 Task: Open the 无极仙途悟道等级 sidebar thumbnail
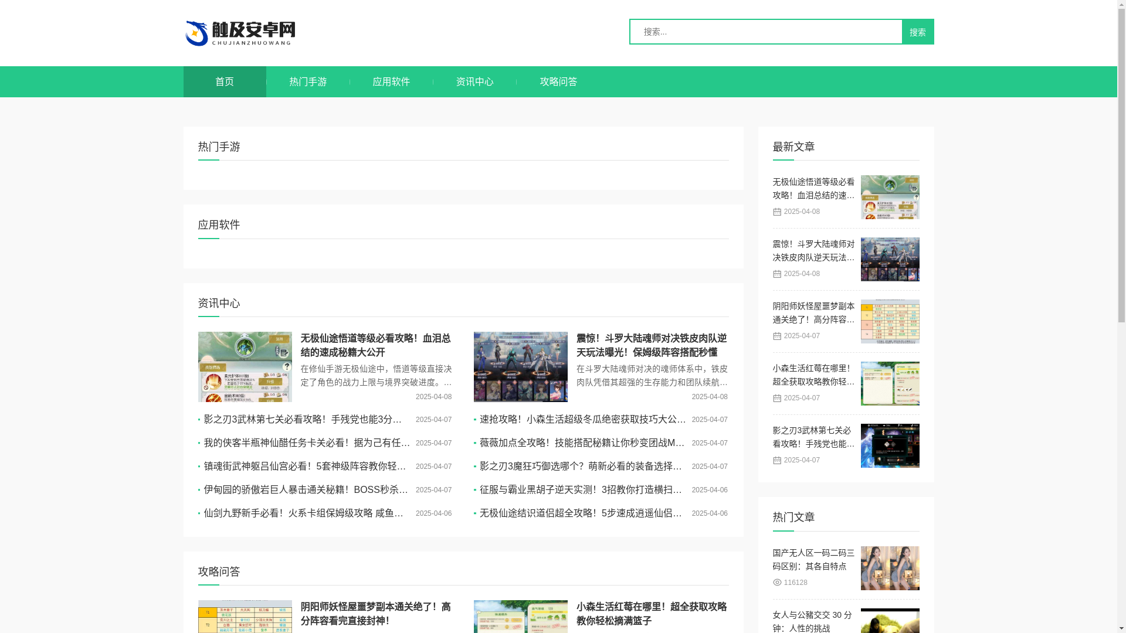[x=890, y=198]
